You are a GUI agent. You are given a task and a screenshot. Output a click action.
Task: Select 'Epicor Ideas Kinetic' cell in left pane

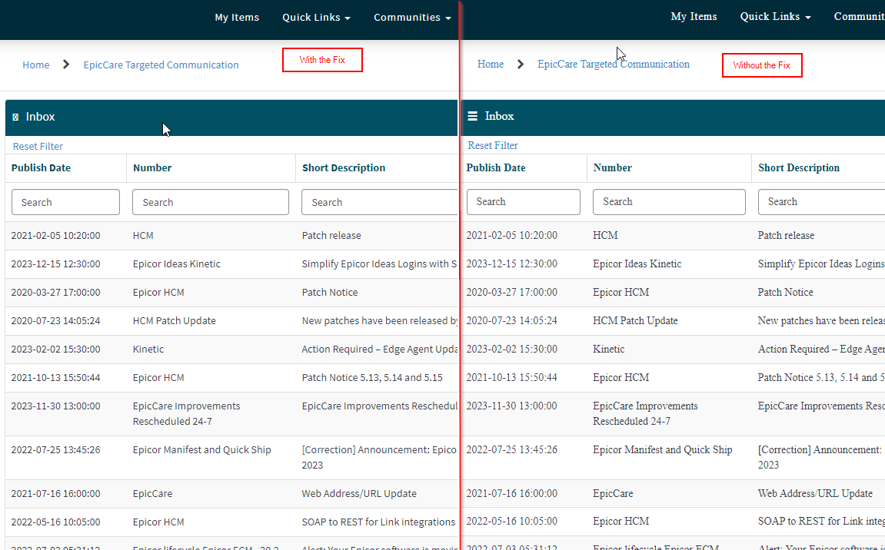pos(177,263)
